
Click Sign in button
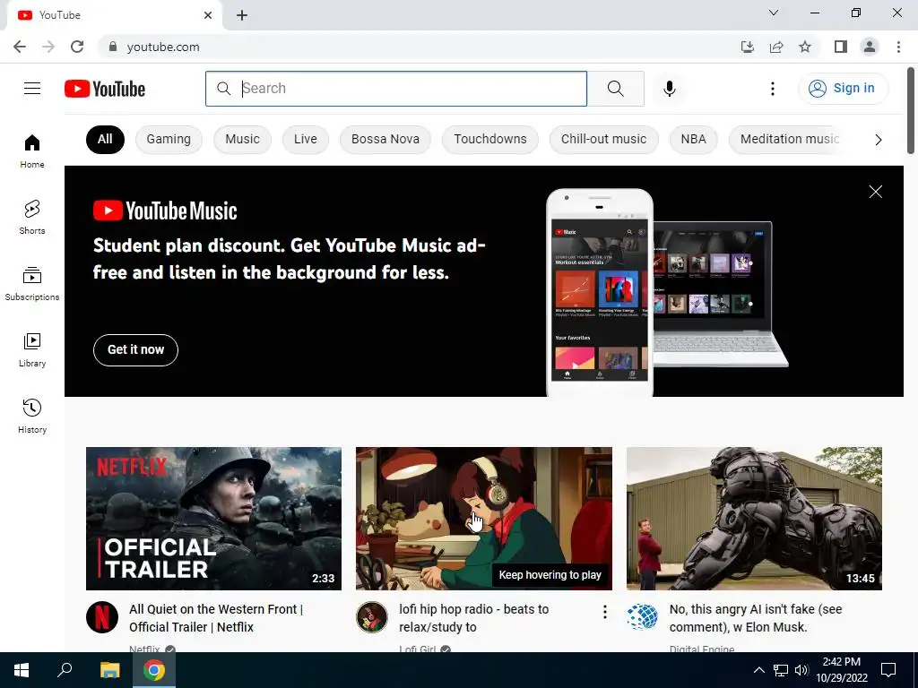click(x=843, y=89)
